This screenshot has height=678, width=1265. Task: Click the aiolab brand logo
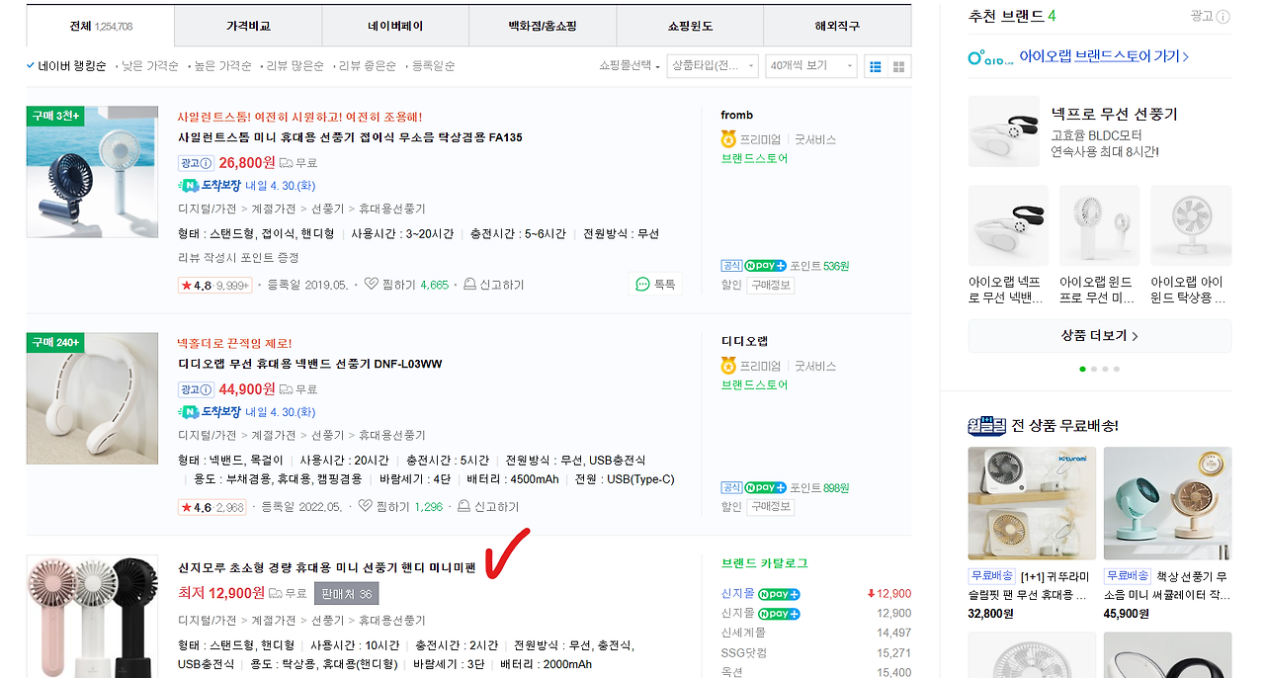pyautogui.click(x=990, y=58)
